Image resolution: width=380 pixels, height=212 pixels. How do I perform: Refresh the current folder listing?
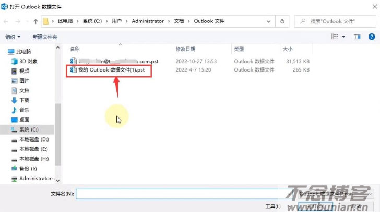[x=282, y=21]
